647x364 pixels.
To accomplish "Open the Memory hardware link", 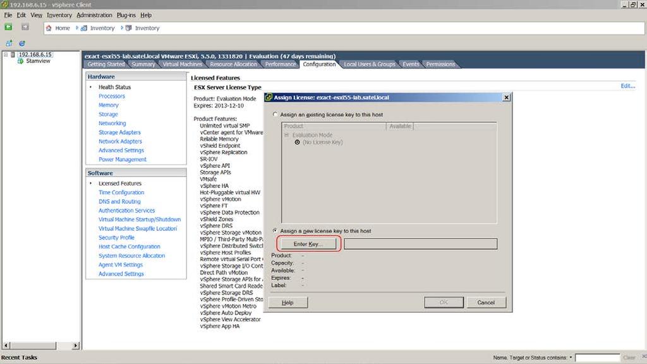I will point(108,105).
